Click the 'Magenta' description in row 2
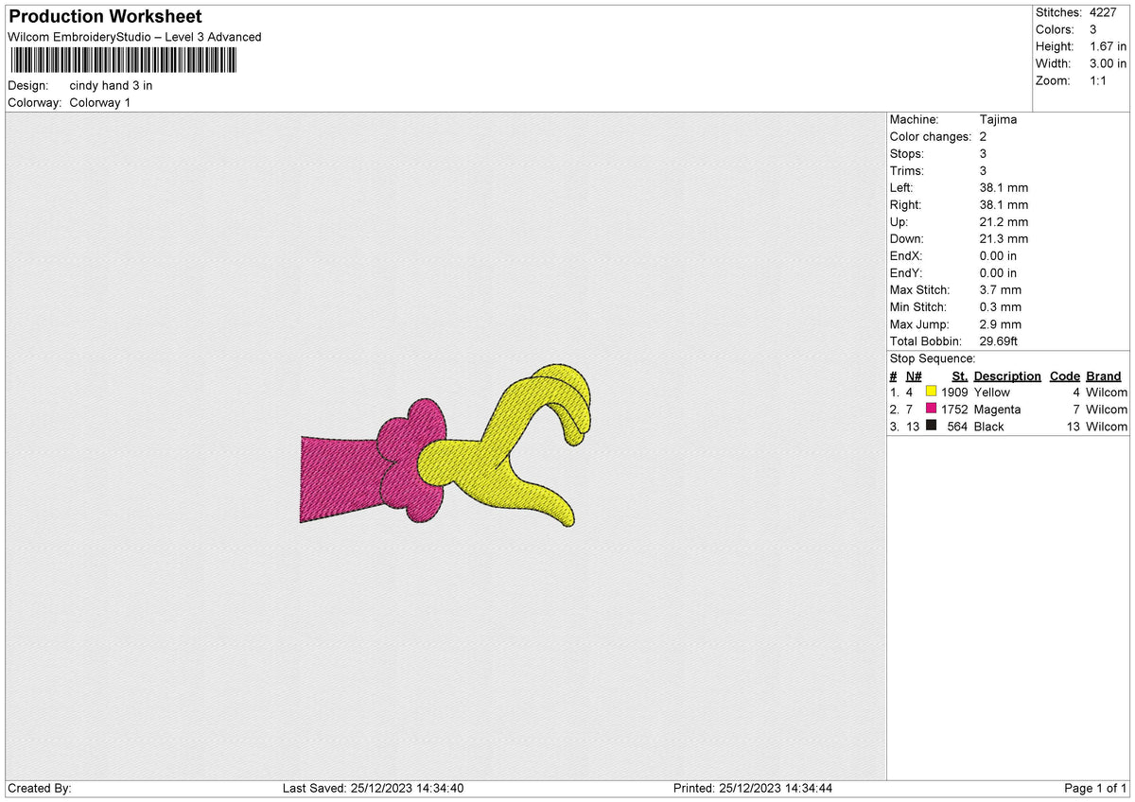This screenshot has height=802, width=1135. point(998,409)
